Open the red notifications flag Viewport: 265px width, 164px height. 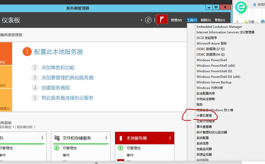point(162,20)
